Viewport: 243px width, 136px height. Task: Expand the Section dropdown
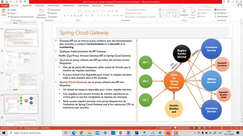click(x=53, y=17)
